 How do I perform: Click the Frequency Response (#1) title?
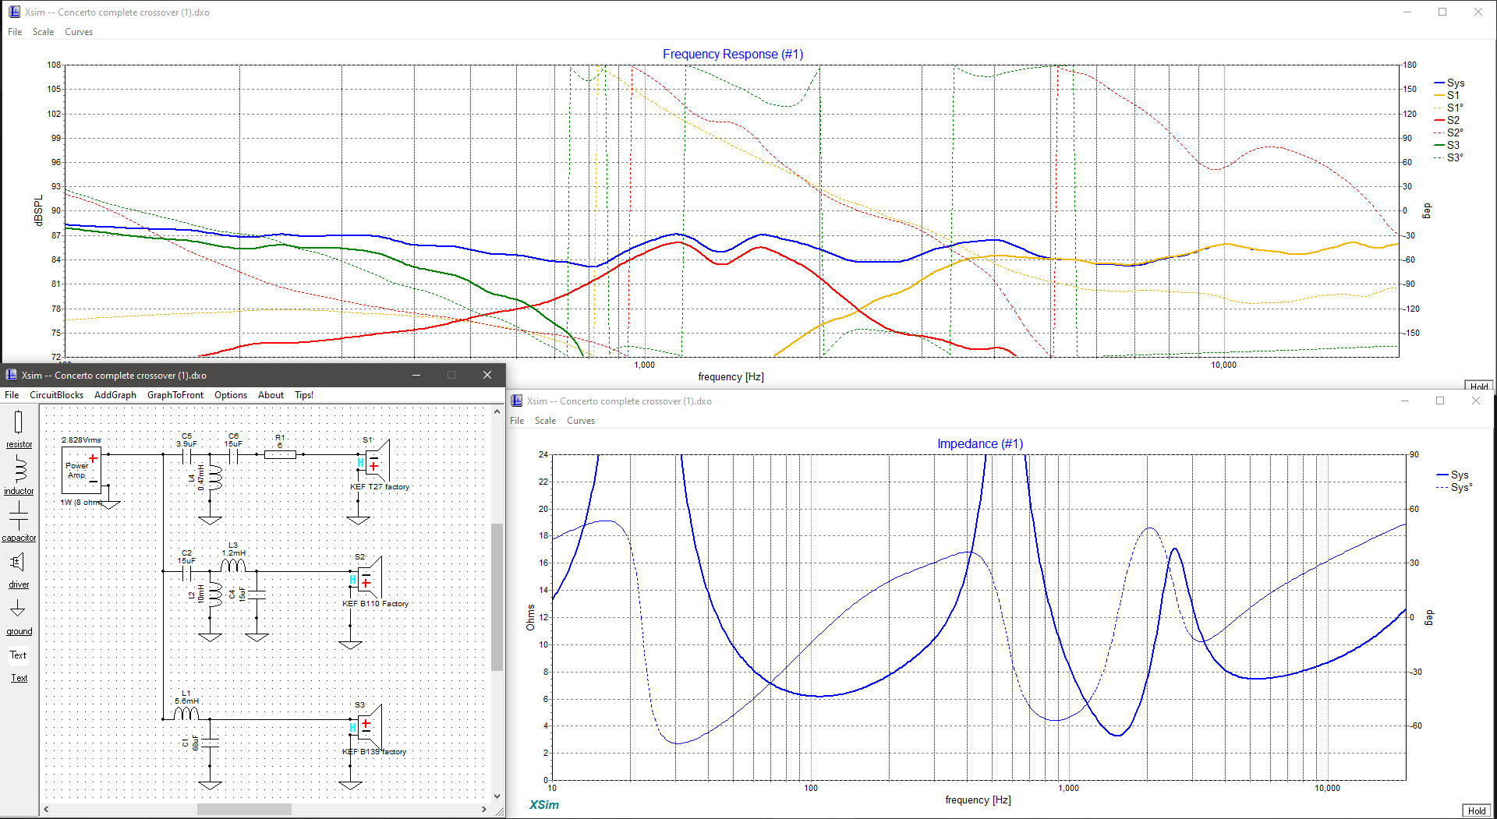pos(733,54)
